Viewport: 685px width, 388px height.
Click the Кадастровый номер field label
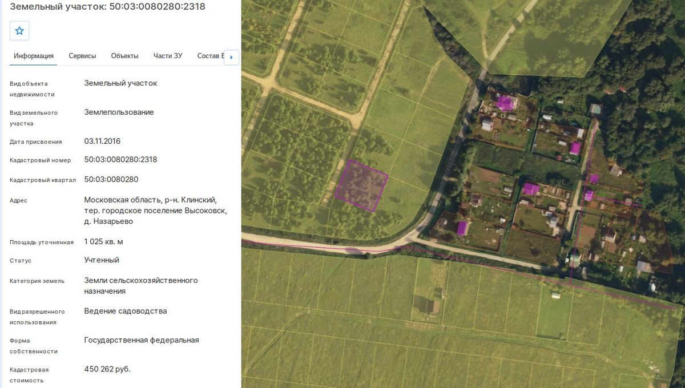[41, 160]
